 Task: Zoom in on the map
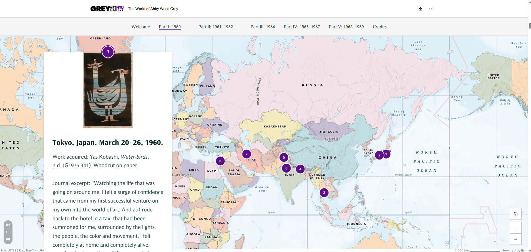(x=515, y=228)
